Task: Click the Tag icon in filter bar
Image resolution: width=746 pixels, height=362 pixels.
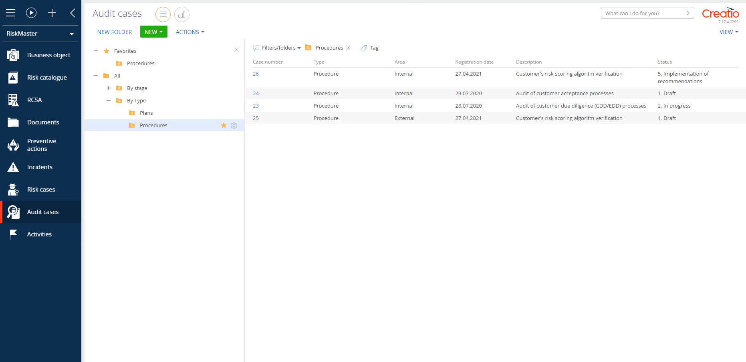Action: coord(364,48)
